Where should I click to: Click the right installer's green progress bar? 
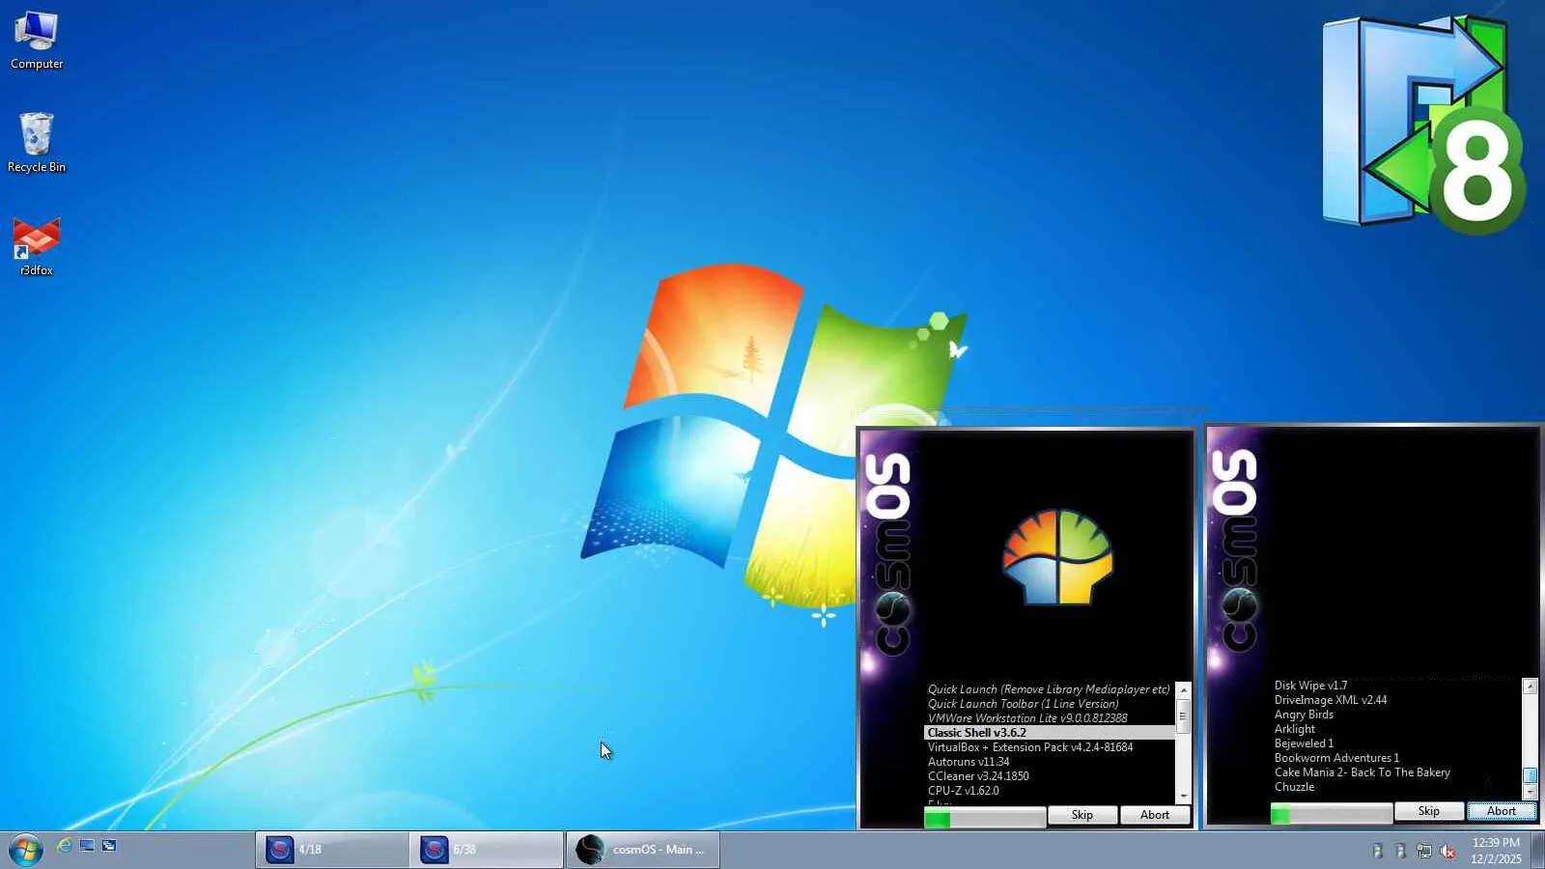[x=1331, y=815]
